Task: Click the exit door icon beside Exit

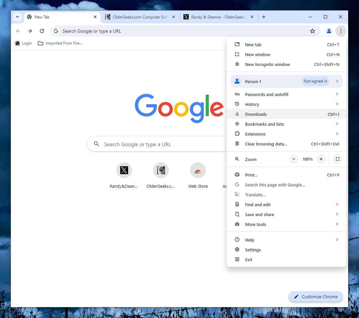Action: point(237,259)
